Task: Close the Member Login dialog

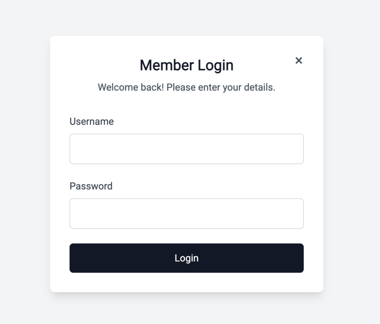Action: click(x=299, y=60)
